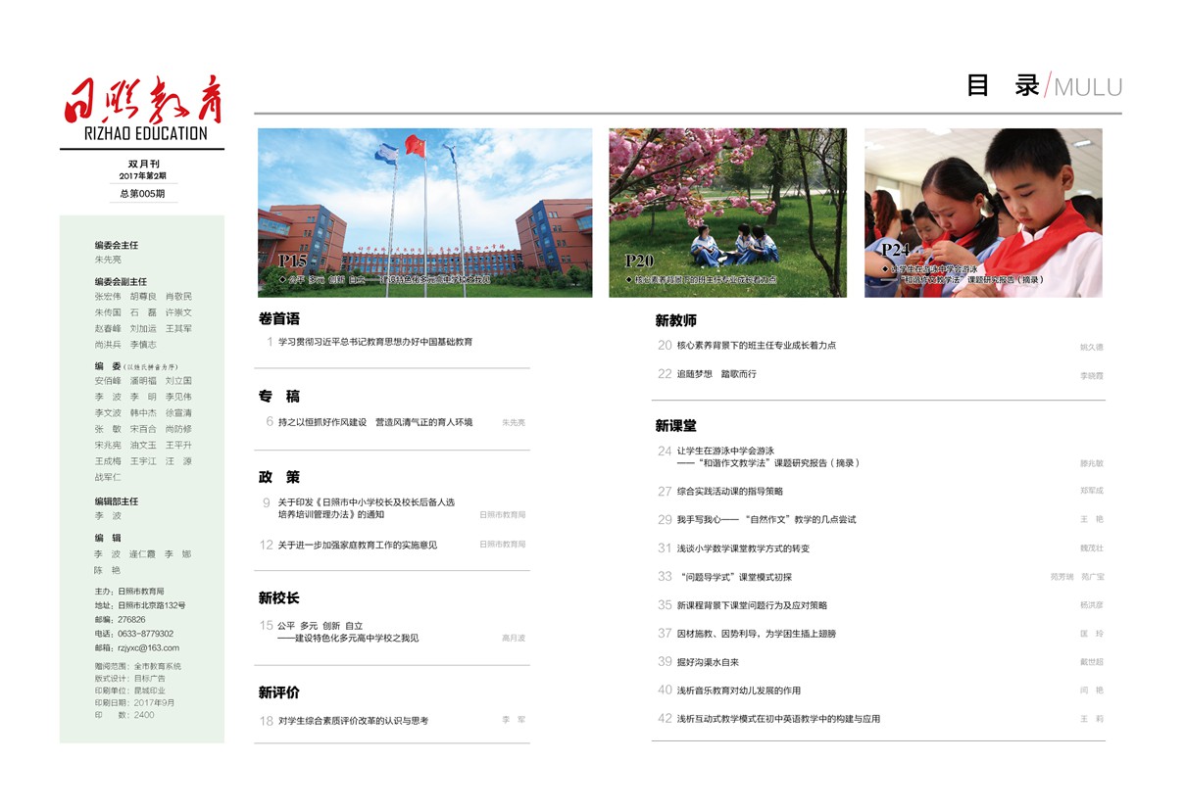This screenshot has width=1185, height=809.
Task: Click the email address rzjyxc@163.com
Action: coord(149,647)
